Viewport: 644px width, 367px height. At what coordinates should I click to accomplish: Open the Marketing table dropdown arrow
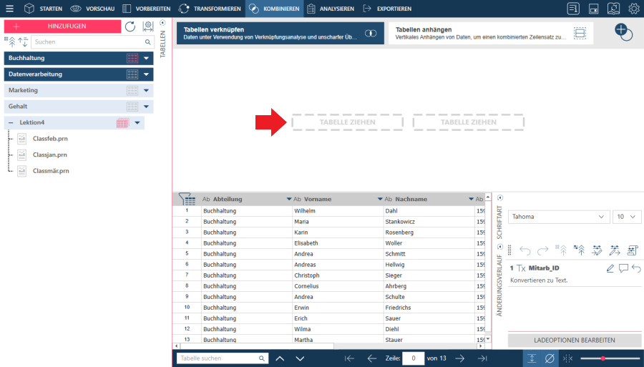point(146,90)
